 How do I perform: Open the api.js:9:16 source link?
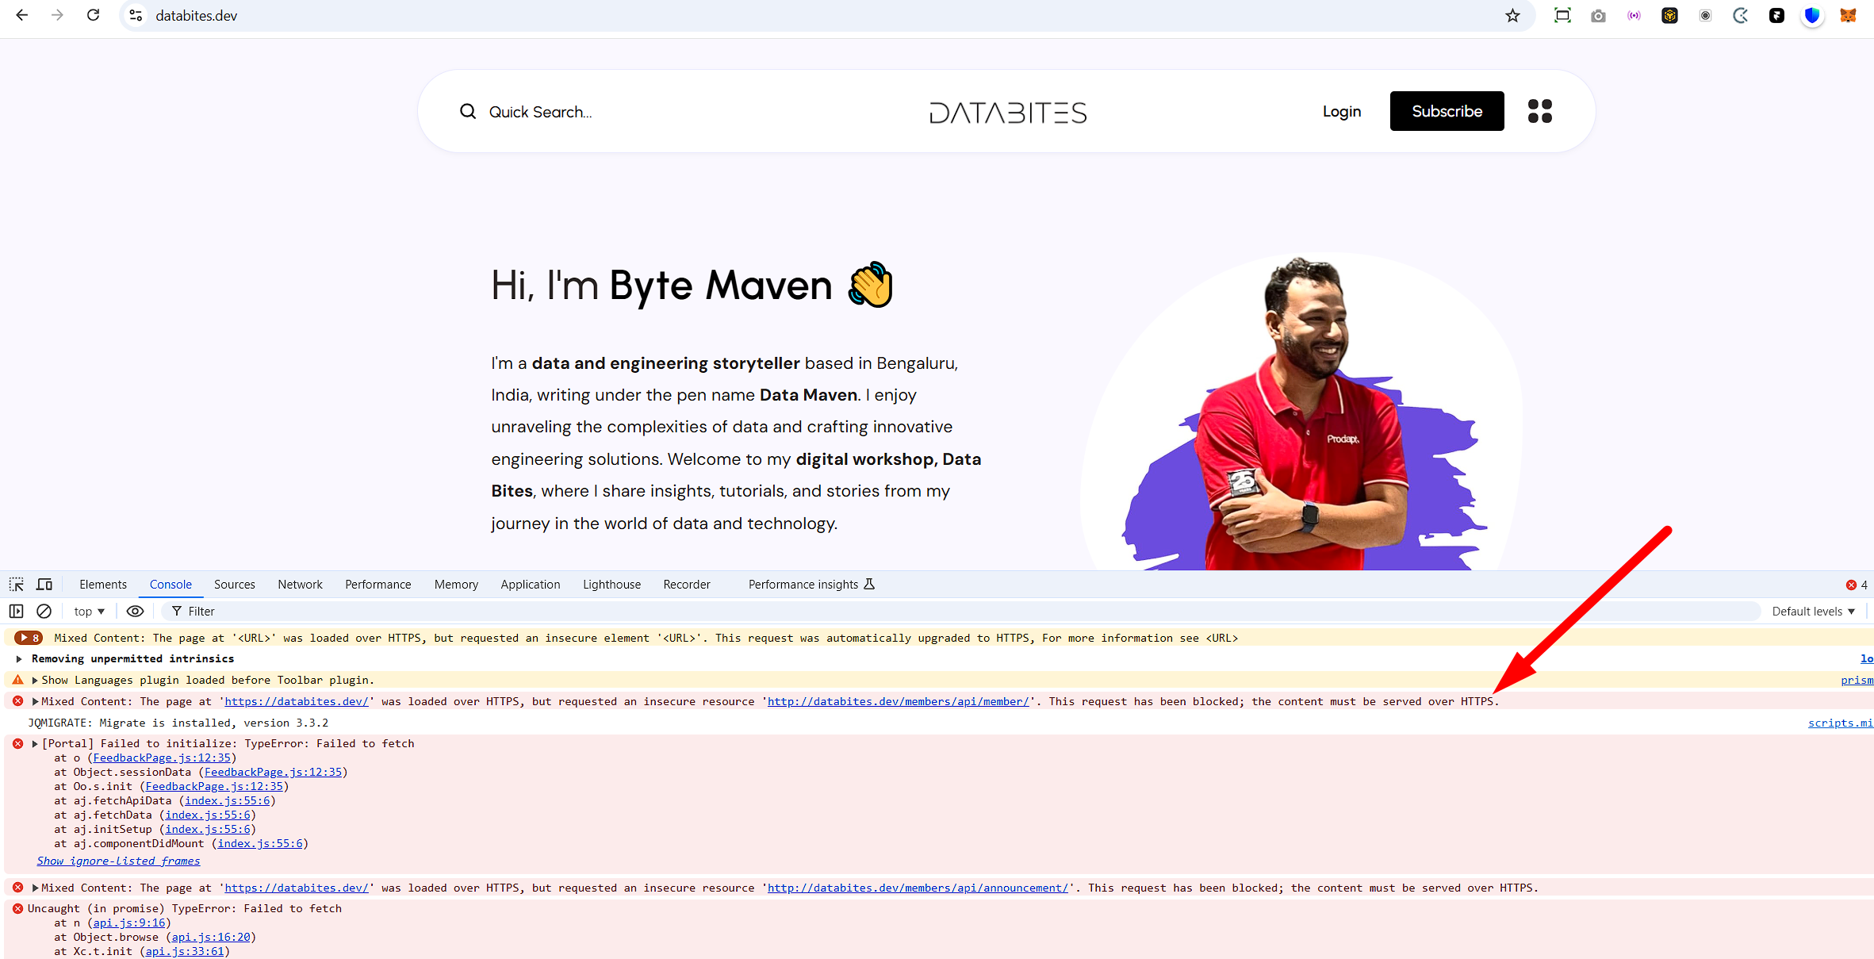tap(129, 923)
